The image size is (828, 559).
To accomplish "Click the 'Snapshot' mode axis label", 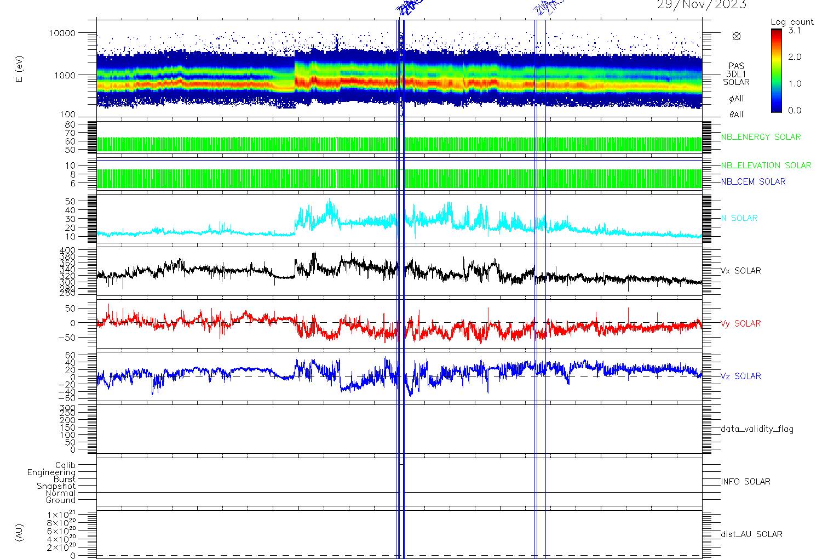I will tap(56, 486).
